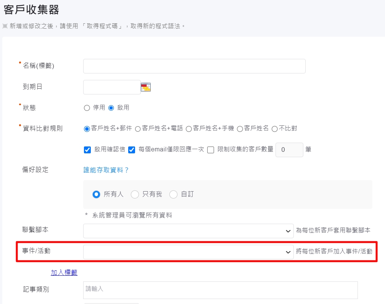The width and height of the screenshot is (385, 304).
Task: Choose 客戶姓名+電話 matching rule
Action: click(x=138, y=129)
